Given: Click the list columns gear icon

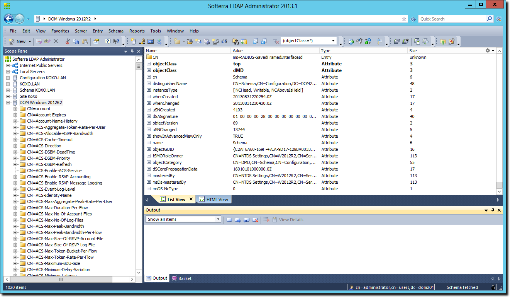Looking at the screenshot, I should pyautogui.click(x=488, y=51).
